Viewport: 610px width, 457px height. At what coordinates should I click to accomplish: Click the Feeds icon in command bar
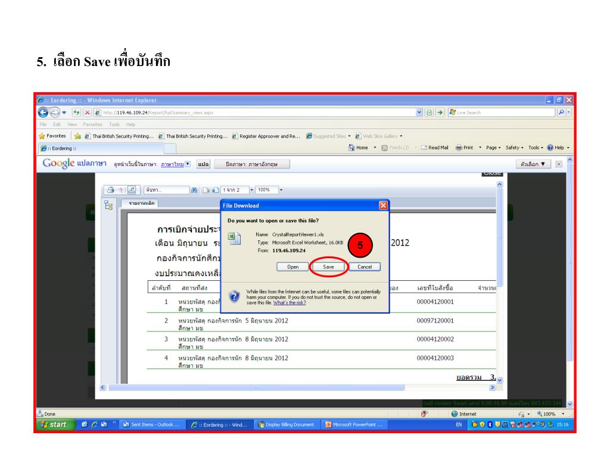(x=385, y=148)
